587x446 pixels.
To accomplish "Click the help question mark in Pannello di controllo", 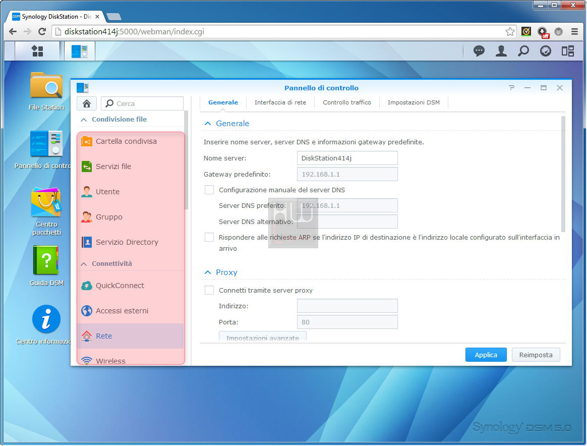I will coord(511,88).
